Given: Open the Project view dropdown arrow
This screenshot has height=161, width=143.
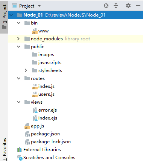Looking at the screenshot, I should coord(39,6).
